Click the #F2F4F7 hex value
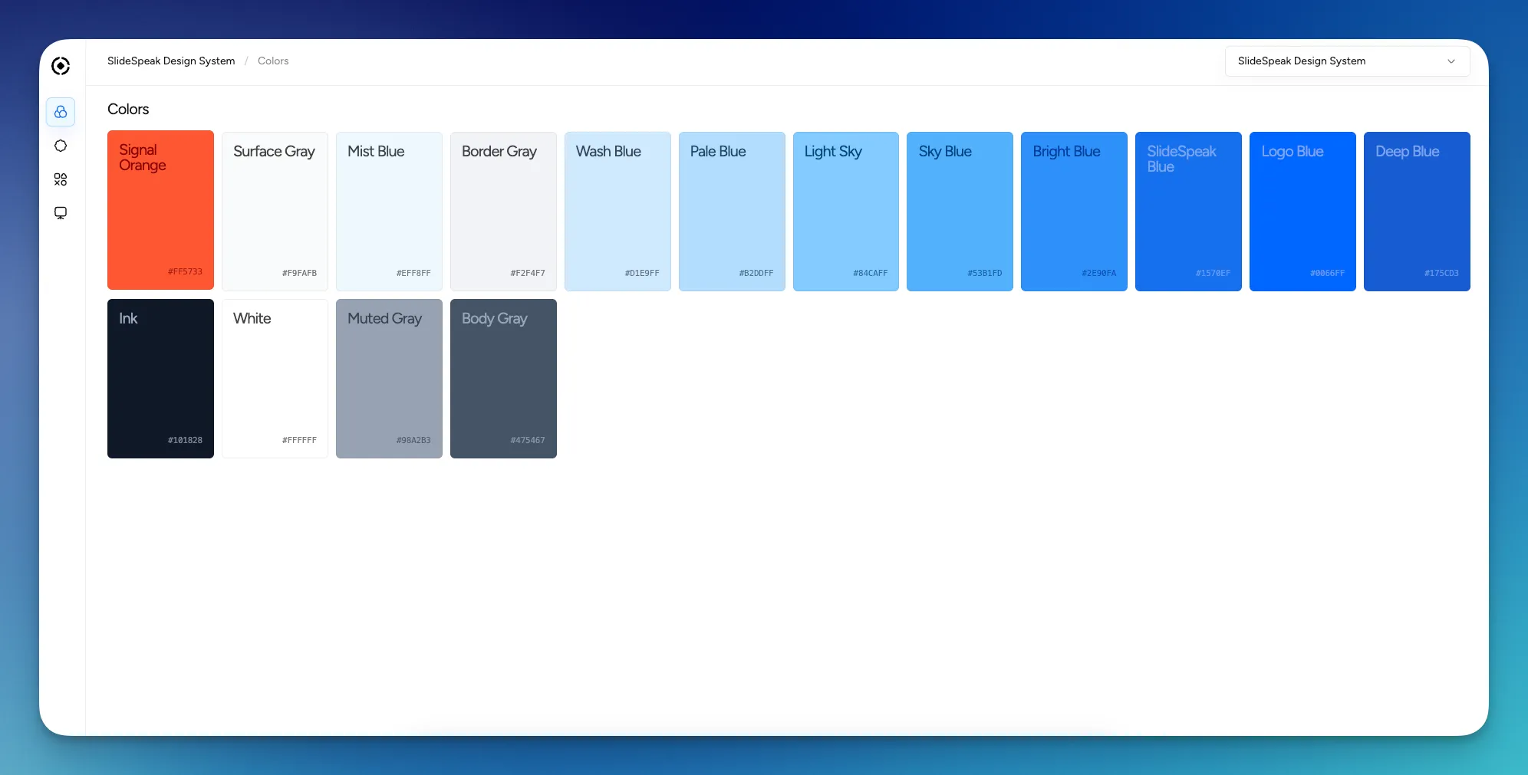 click(x=528, y=273)
